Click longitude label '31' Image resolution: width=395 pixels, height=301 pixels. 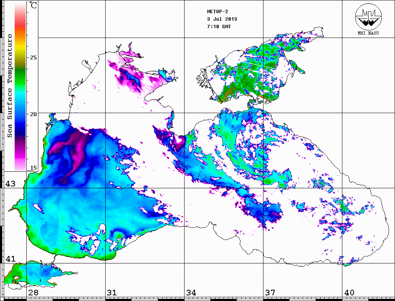pyautogui.click(x=112, y=292)
